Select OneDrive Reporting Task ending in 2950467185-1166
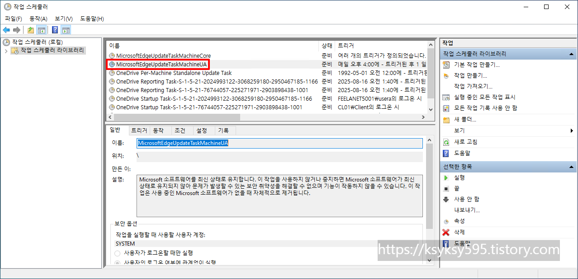Viewport: 578px width, 279px height. 266,82
